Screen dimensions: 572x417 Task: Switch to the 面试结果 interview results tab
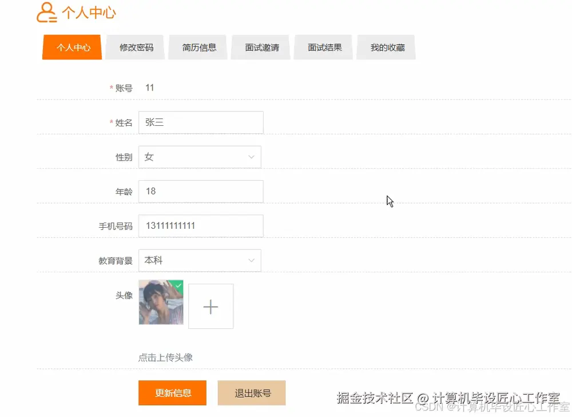323,47
